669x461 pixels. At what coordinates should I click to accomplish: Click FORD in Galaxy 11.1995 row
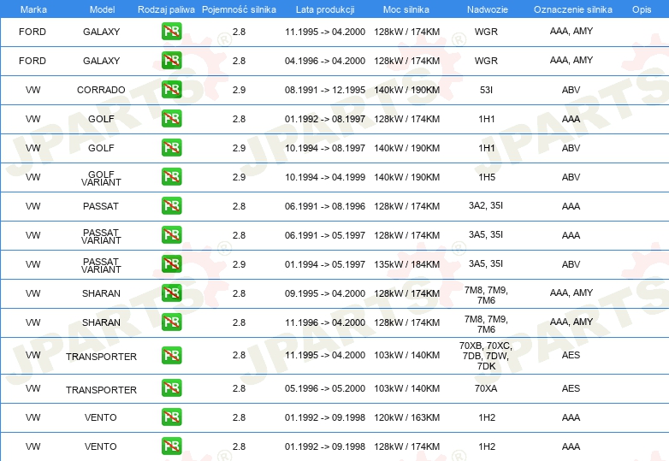point(33,32)
